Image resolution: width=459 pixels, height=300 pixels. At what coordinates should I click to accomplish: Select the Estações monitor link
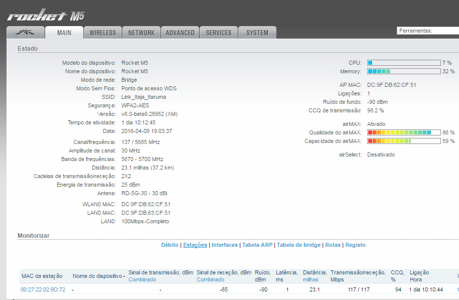point(195,245)
